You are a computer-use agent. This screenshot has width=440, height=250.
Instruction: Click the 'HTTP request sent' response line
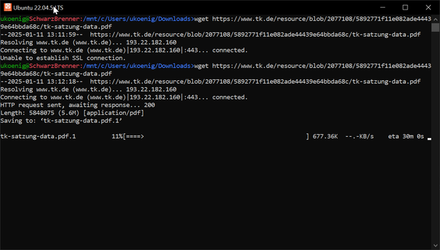pos(77,105)
